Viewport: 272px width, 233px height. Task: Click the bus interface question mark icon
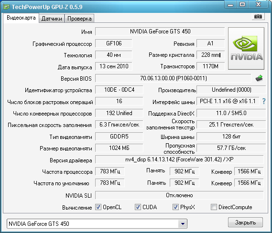tap(264, 101)
